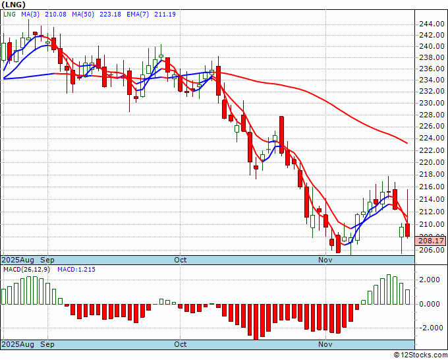Click the 210.00 price axis label
448x360 pixels.
[x=432, y=224]
